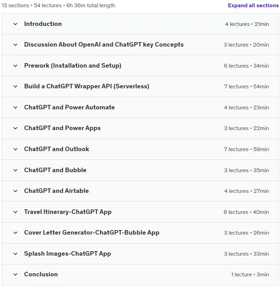
Task: Select the Introduction section title
Action: click(43, 24)
